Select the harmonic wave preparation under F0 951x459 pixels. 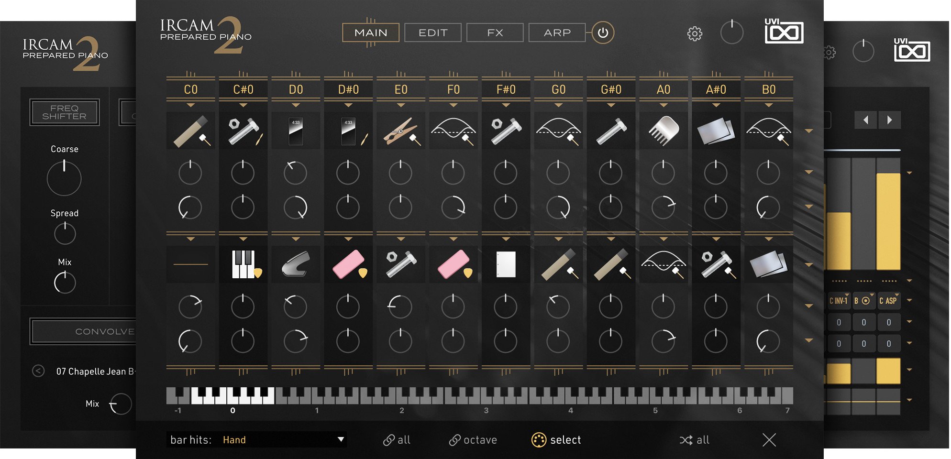click(x=453, y=131)
